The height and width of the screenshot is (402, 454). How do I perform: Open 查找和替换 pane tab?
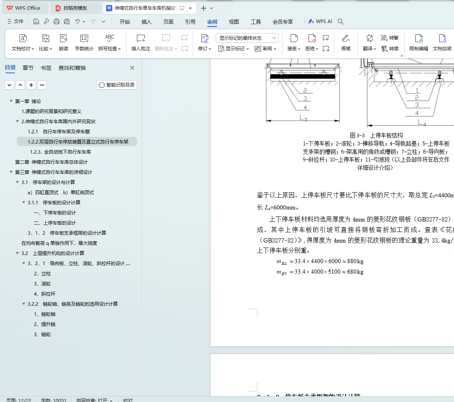(x=72, y=68)
